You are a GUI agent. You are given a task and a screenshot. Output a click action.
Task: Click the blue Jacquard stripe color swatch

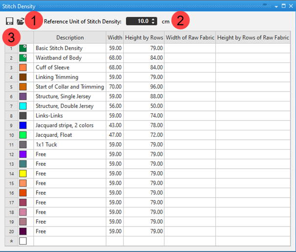point(23,126)
